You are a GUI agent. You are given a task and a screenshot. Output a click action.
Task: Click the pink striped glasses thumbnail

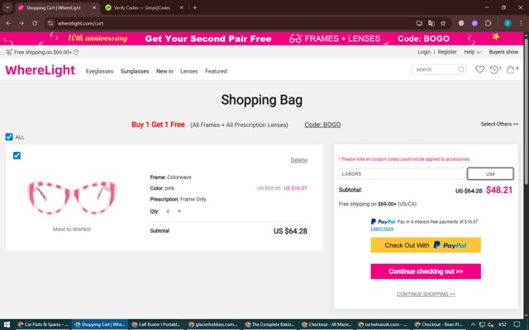click(72, 198)
